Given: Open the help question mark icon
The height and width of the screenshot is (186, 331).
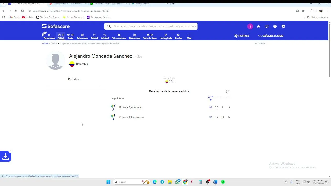Looking at the screenshot, I should click(x=275, y=26).
